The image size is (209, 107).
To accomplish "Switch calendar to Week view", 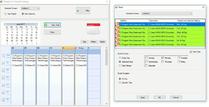I will [x=93, y=42].
